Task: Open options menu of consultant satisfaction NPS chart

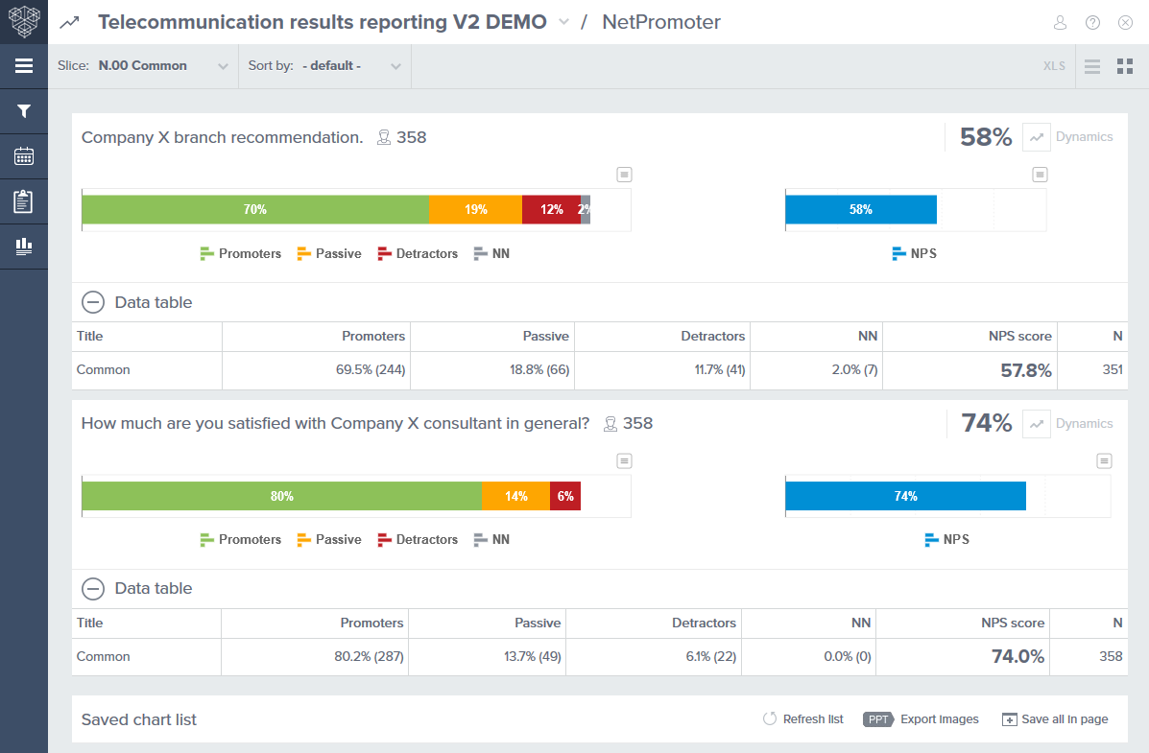Action: coord(1104,460)
